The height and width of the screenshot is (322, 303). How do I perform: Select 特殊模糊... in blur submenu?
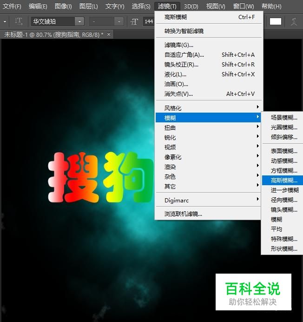(283, 239)
